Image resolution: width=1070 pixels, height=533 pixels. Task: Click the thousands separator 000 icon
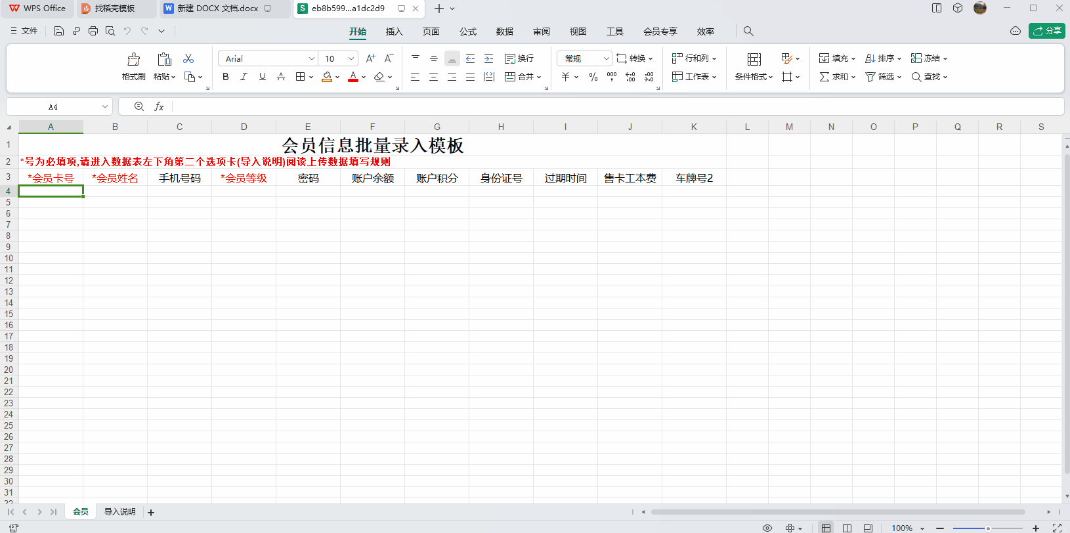(612, 77)
